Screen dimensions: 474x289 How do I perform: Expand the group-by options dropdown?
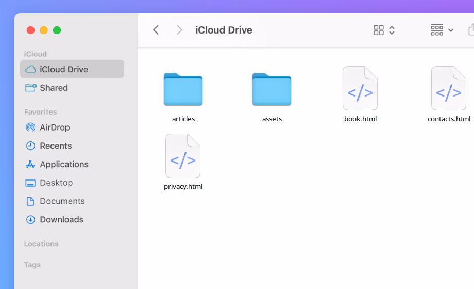point(442,30)
